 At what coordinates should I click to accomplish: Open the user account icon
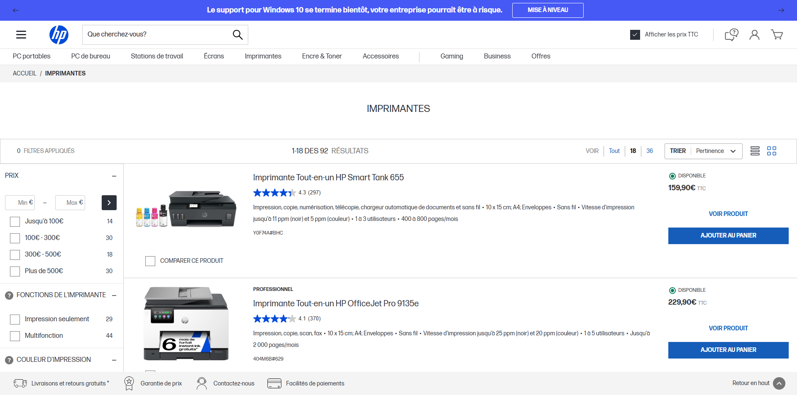(755, 35)
